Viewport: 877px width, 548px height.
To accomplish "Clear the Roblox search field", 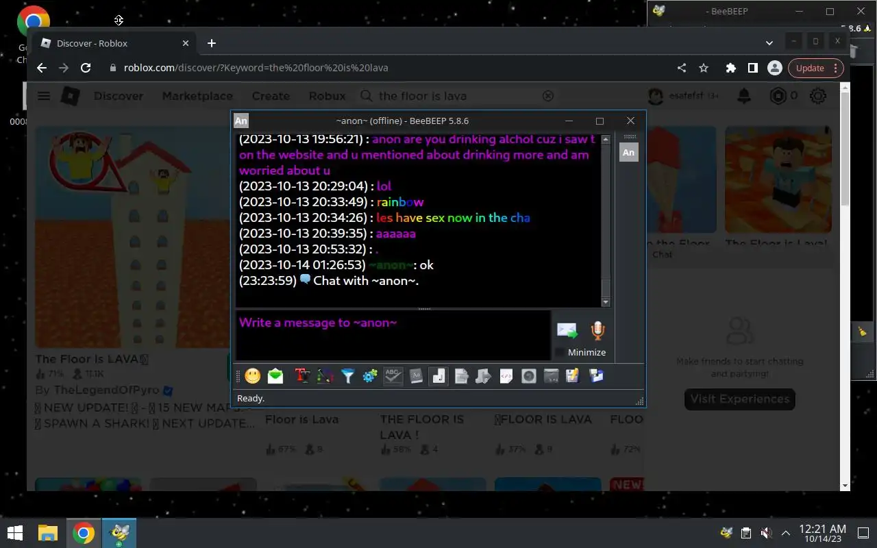I will [548, 96].
